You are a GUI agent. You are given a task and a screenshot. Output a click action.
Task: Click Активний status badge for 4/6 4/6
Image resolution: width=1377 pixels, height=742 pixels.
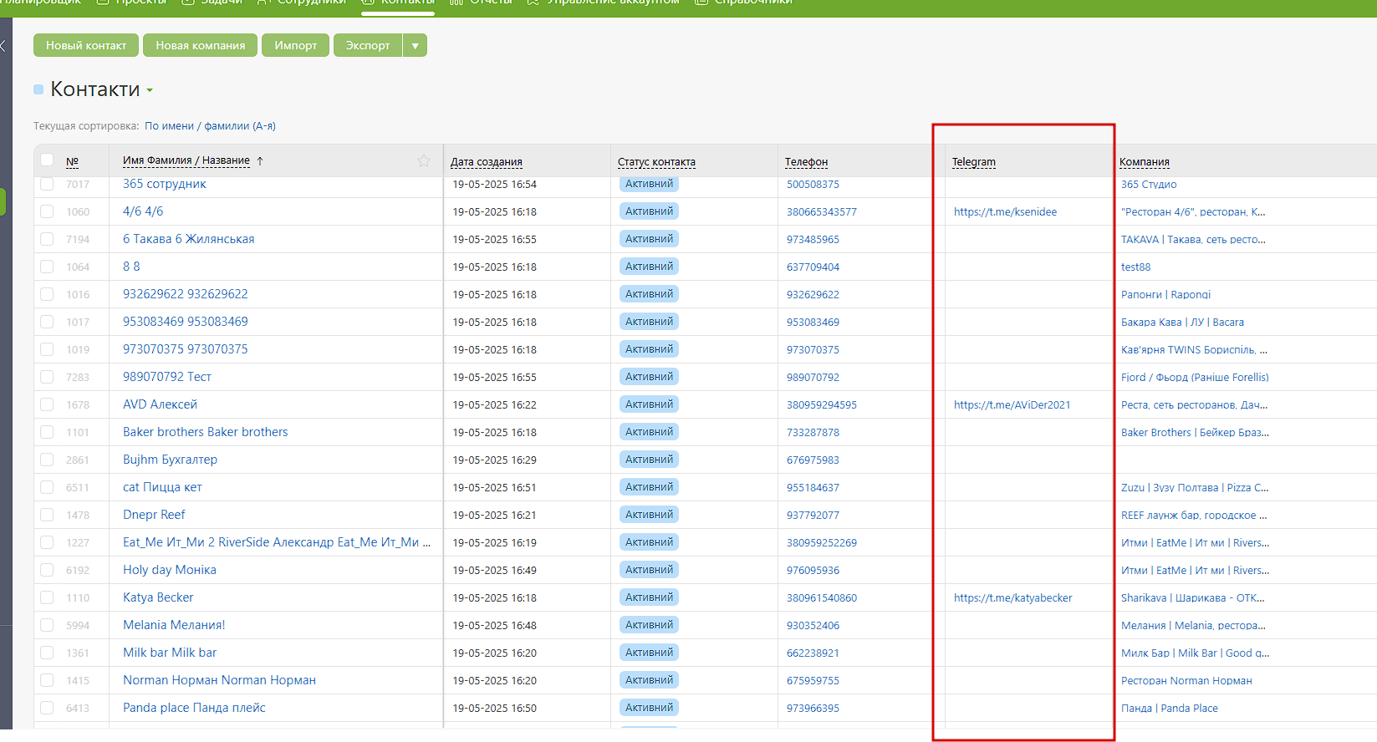649,211
